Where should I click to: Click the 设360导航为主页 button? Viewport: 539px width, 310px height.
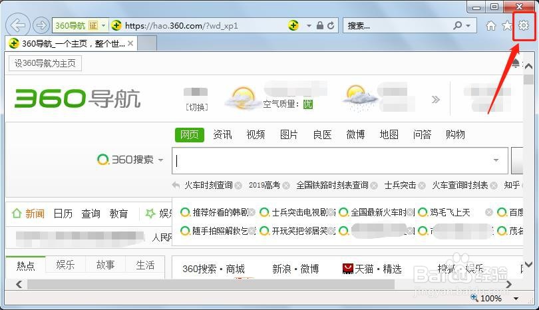(x=45, y=63)
